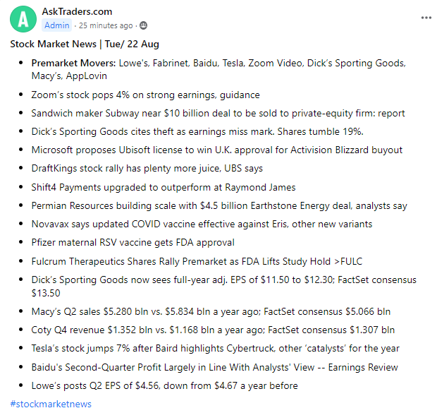This screenshot has width=437, height=420.
Task: Click the post audience icon beside the timestamp
Action: click(x=144, y=26)
